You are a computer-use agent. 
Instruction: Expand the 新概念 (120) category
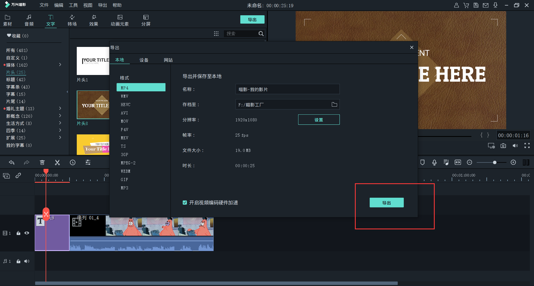[x=60, y=116]
